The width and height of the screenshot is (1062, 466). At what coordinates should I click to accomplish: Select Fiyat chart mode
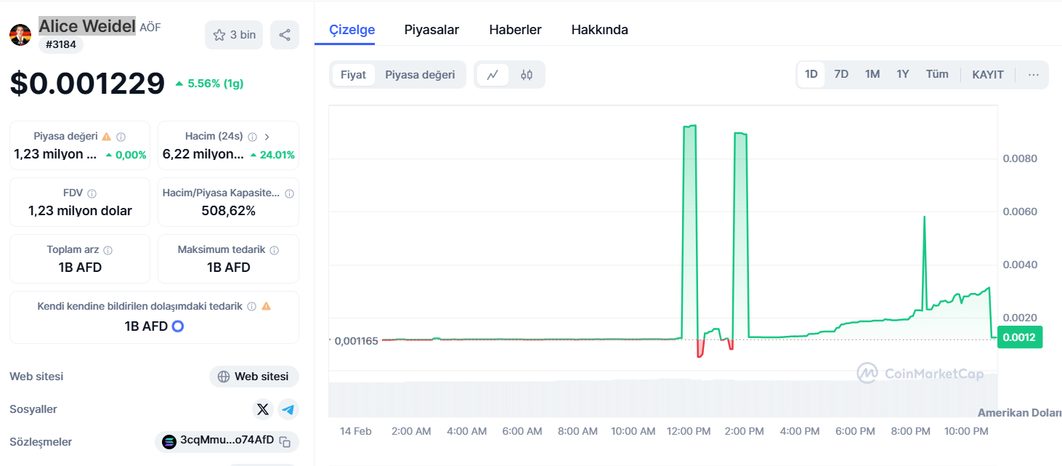point(354,75)
